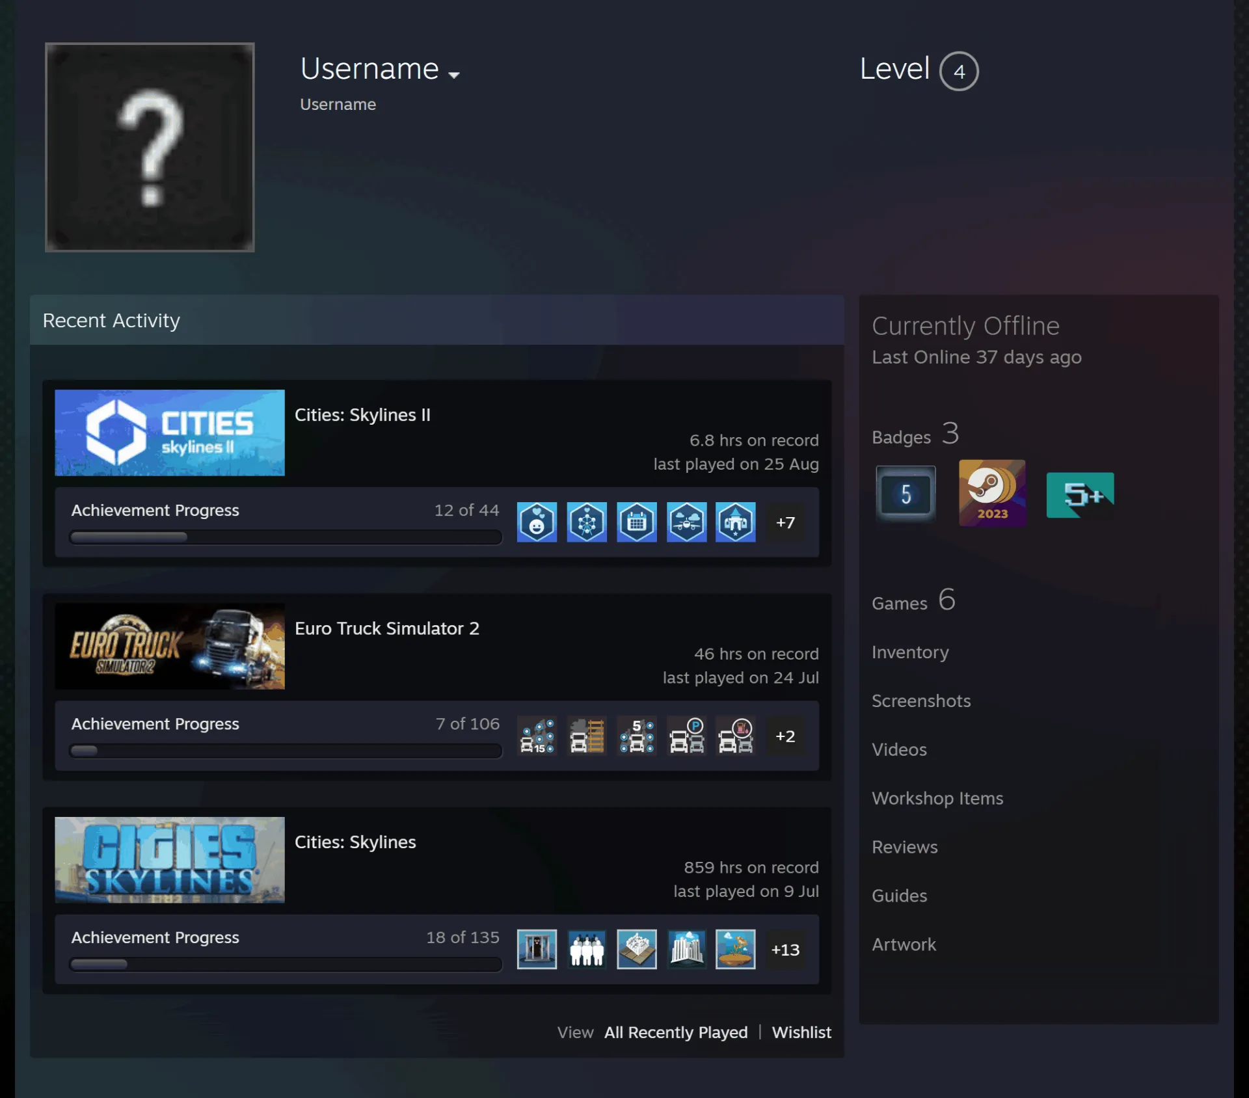Viewport: 1249px width, 1098px height.
Task: View the 15-deliveries truck achievement icon
Action: click(x=537, y=736)
